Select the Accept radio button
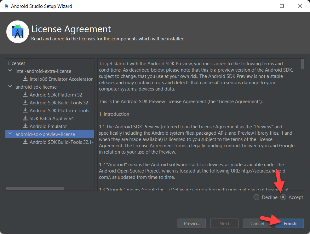This screenshot has height=234, width=310. [x=283, y=197]
